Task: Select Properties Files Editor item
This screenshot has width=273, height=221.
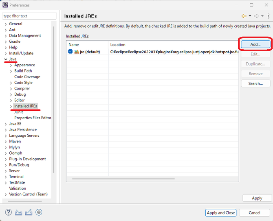Action: point(33,118)
